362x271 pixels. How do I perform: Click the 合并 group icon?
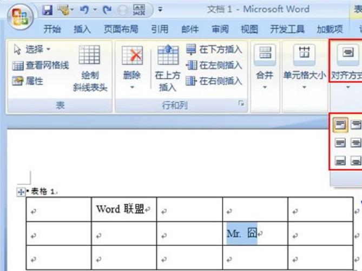pos(265,55)
